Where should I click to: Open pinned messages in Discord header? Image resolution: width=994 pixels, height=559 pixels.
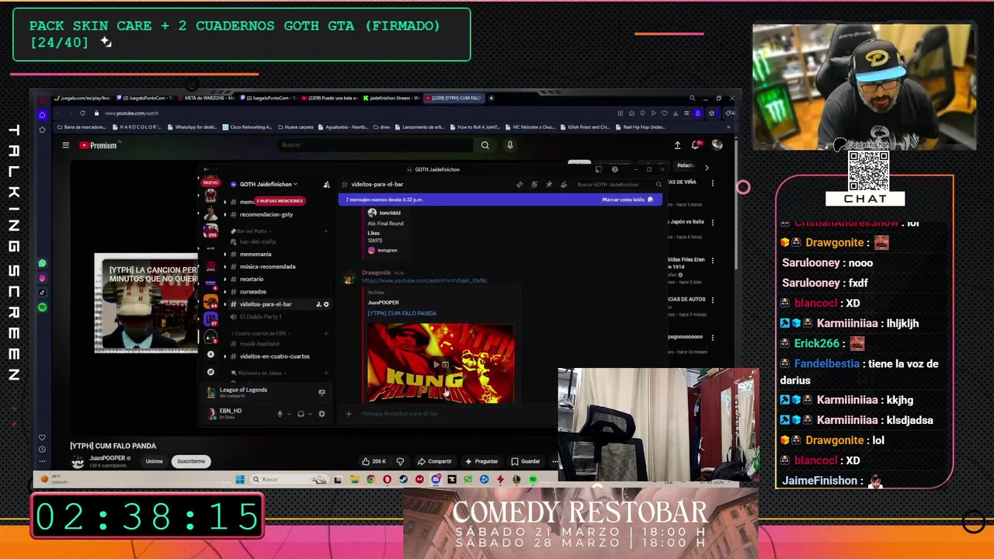point(549,184)
